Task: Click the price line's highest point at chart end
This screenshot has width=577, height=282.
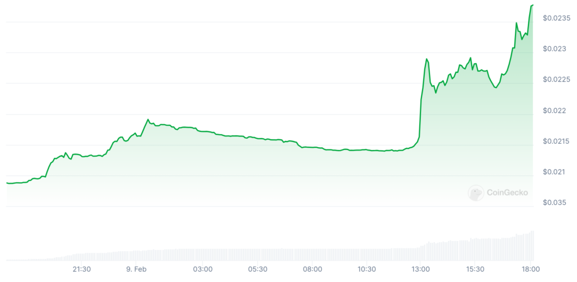Action: 532,6
